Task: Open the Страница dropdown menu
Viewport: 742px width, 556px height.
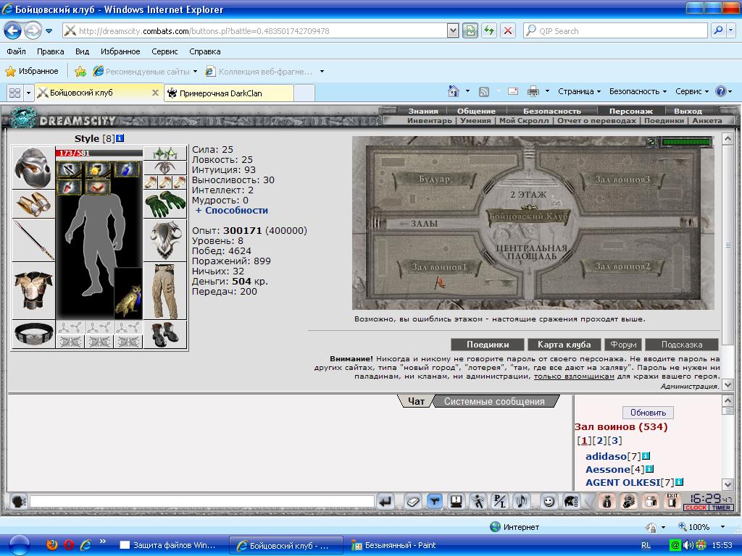Action: [579, 91]
